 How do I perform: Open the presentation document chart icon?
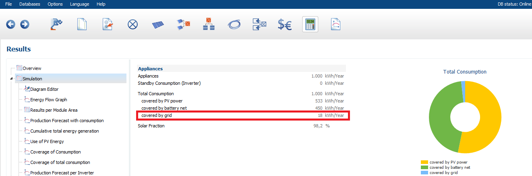pyautogui.click(x=335, y=25)
